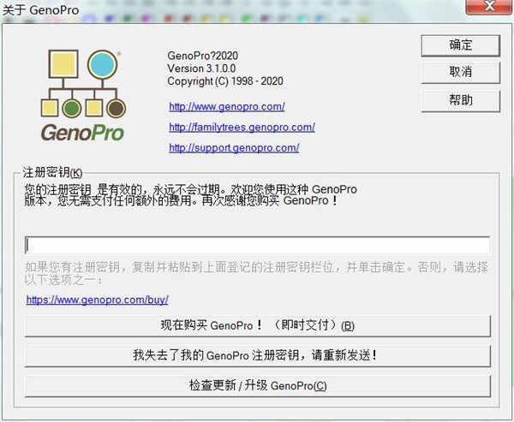This screenshot has height=422, width=514.
Task: Visit the familytrees.genopro.com link
Action: (x=242, y=128)
